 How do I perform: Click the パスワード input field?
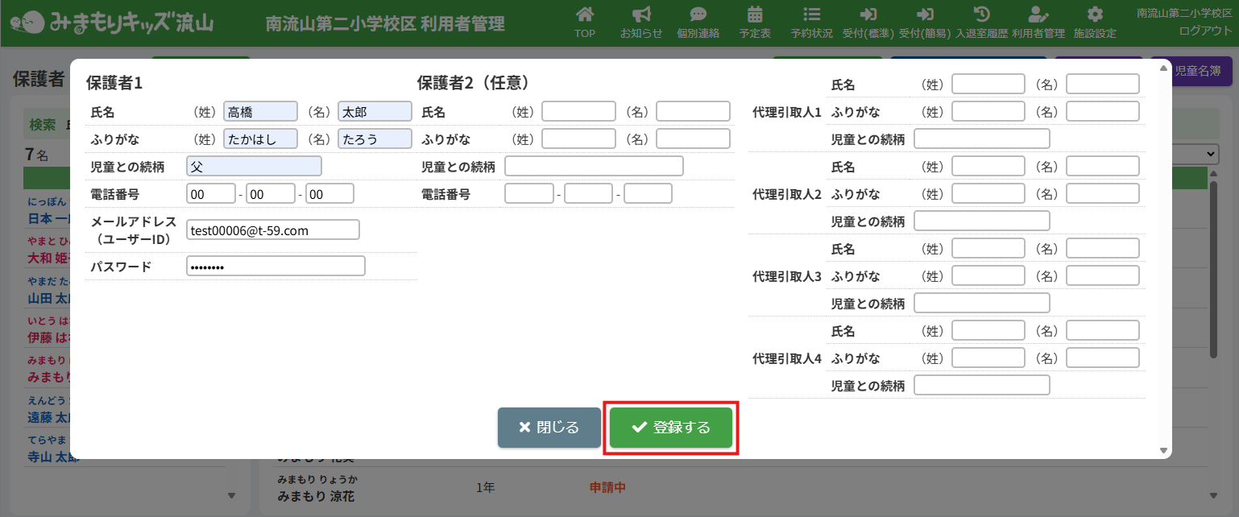(276, 267)
